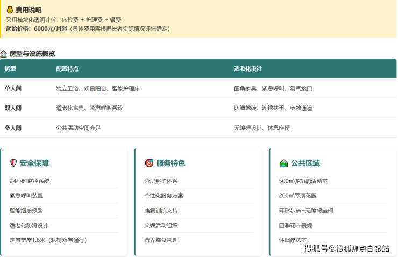
Task: Click the 起始价格 6000元/月起 text
Action: (x=37, y=28)
